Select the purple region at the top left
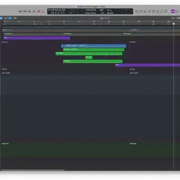Viewport: 180px width, 180px height. point(37,38)
